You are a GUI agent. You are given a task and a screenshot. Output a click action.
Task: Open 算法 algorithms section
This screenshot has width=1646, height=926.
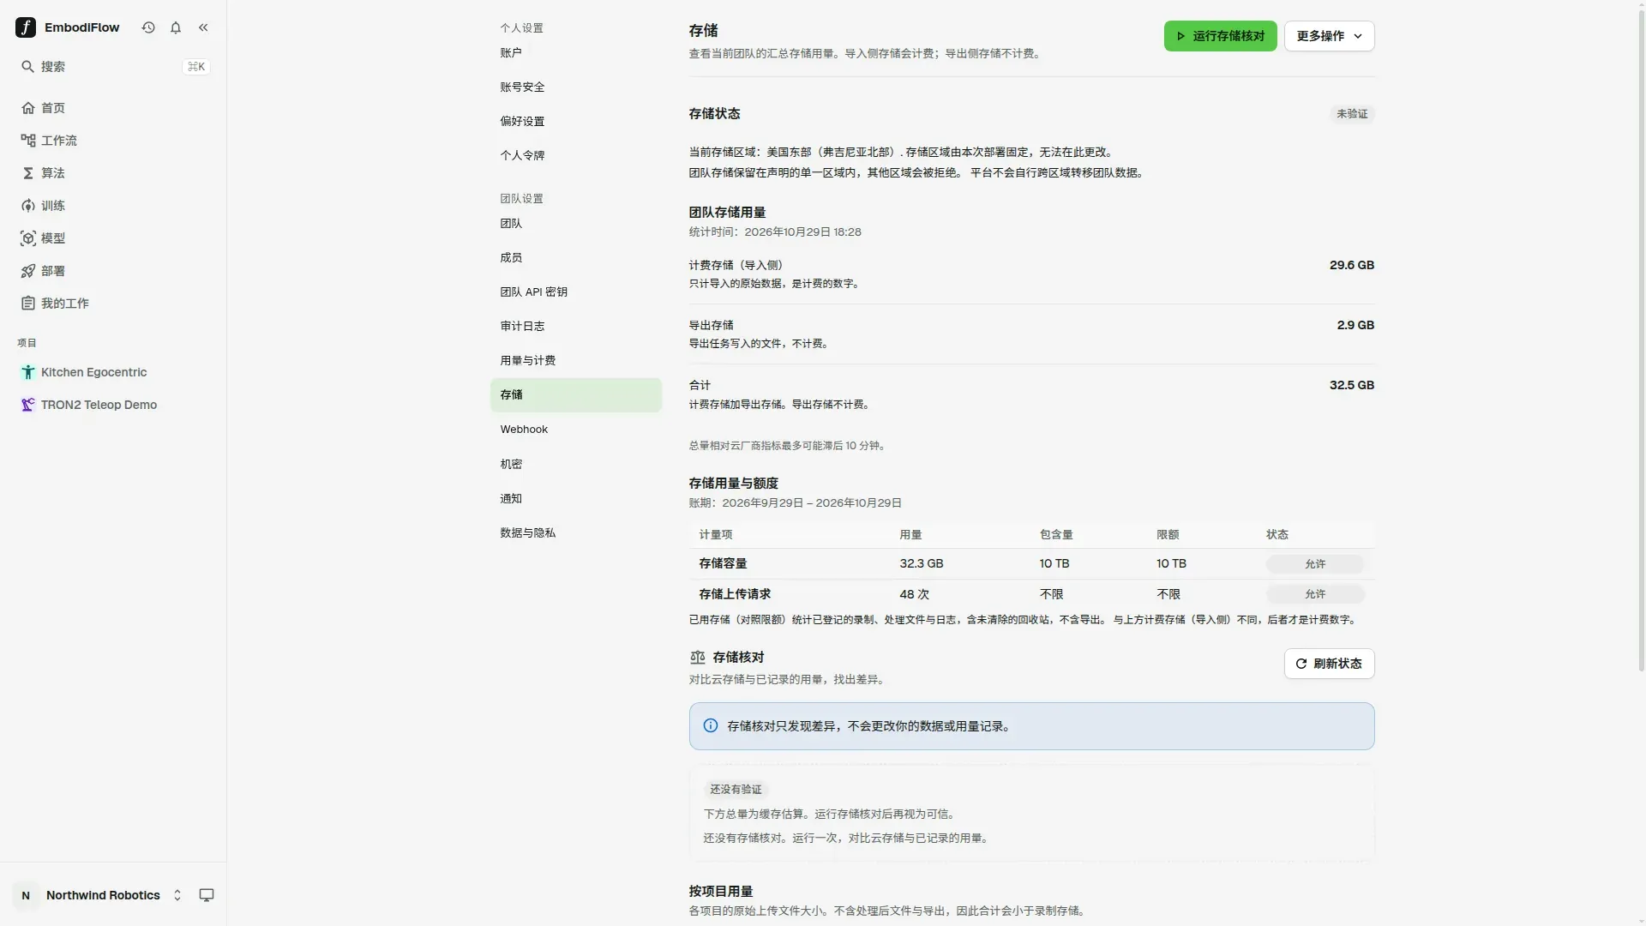[113, 173]
